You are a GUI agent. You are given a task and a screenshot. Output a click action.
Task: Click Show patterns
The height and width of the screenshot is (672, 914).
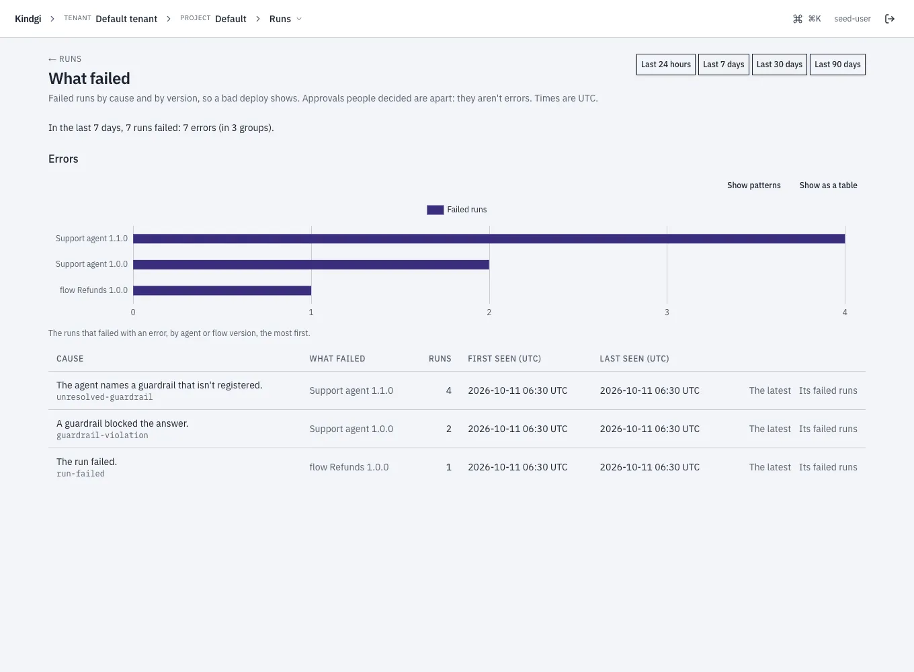tap(754, 185)
